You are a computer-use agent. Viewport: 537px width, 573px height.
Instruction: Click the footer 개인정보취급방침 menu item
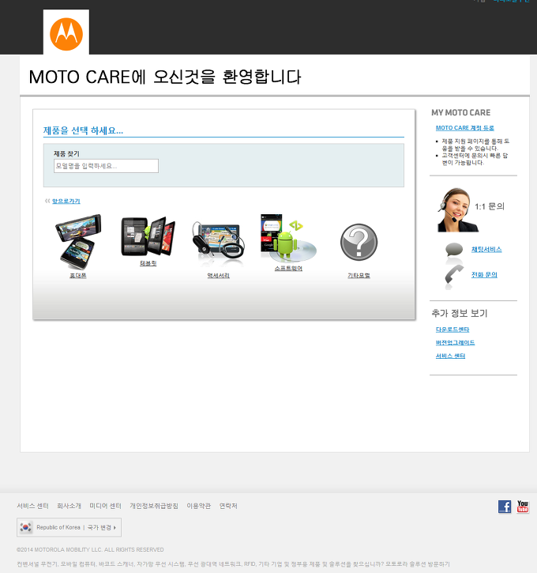[154, 506]
